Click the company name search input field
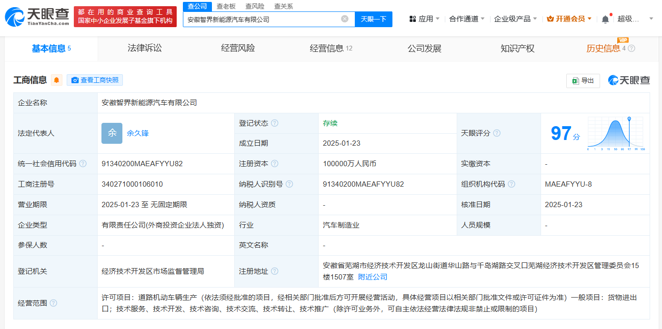Image resolution: width=662 pixels, height=329 pixels. click(x=262, y=20)
